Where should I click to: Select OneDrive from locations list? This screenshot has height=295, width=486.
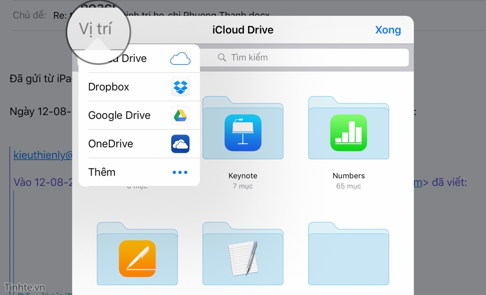click(x=139, y=144)
